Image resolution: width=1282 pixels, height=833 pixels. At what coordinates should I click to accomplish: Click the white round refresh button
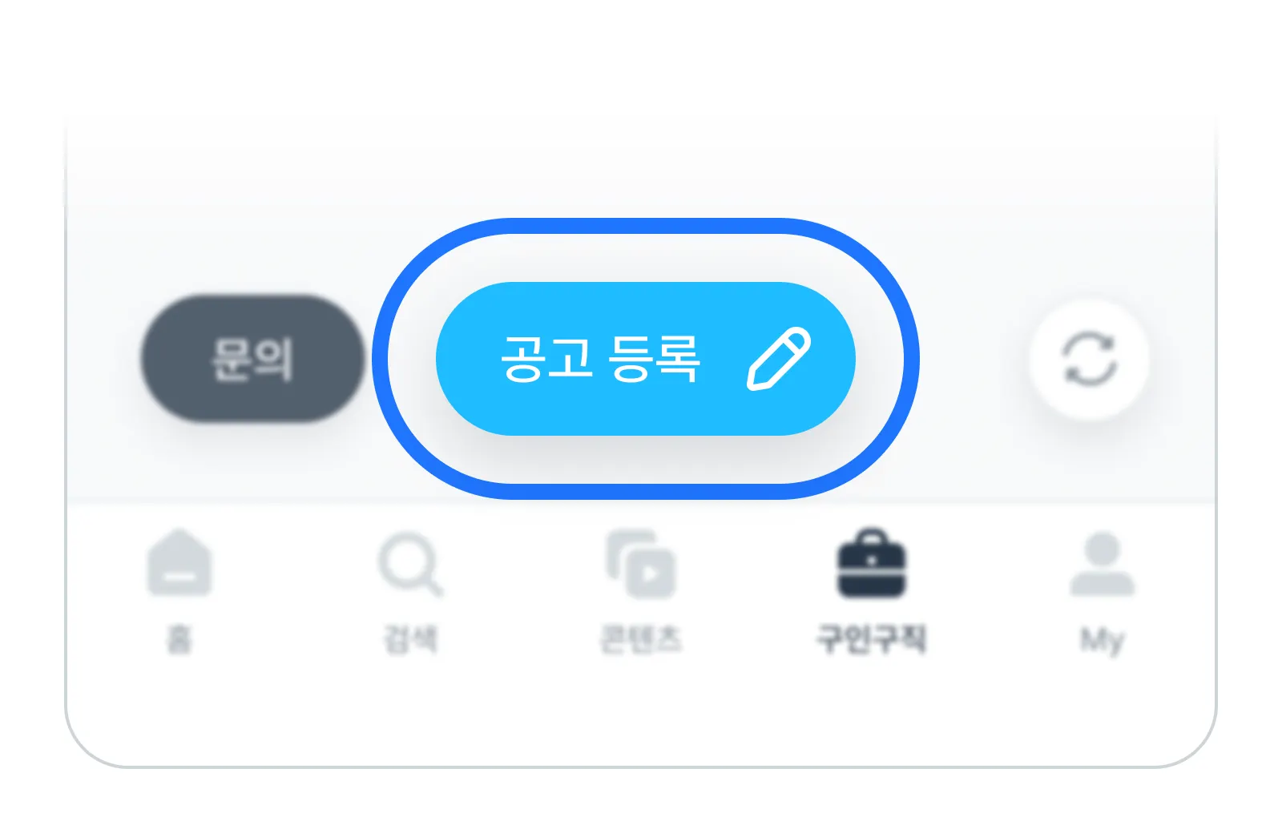pos(1089,360)
